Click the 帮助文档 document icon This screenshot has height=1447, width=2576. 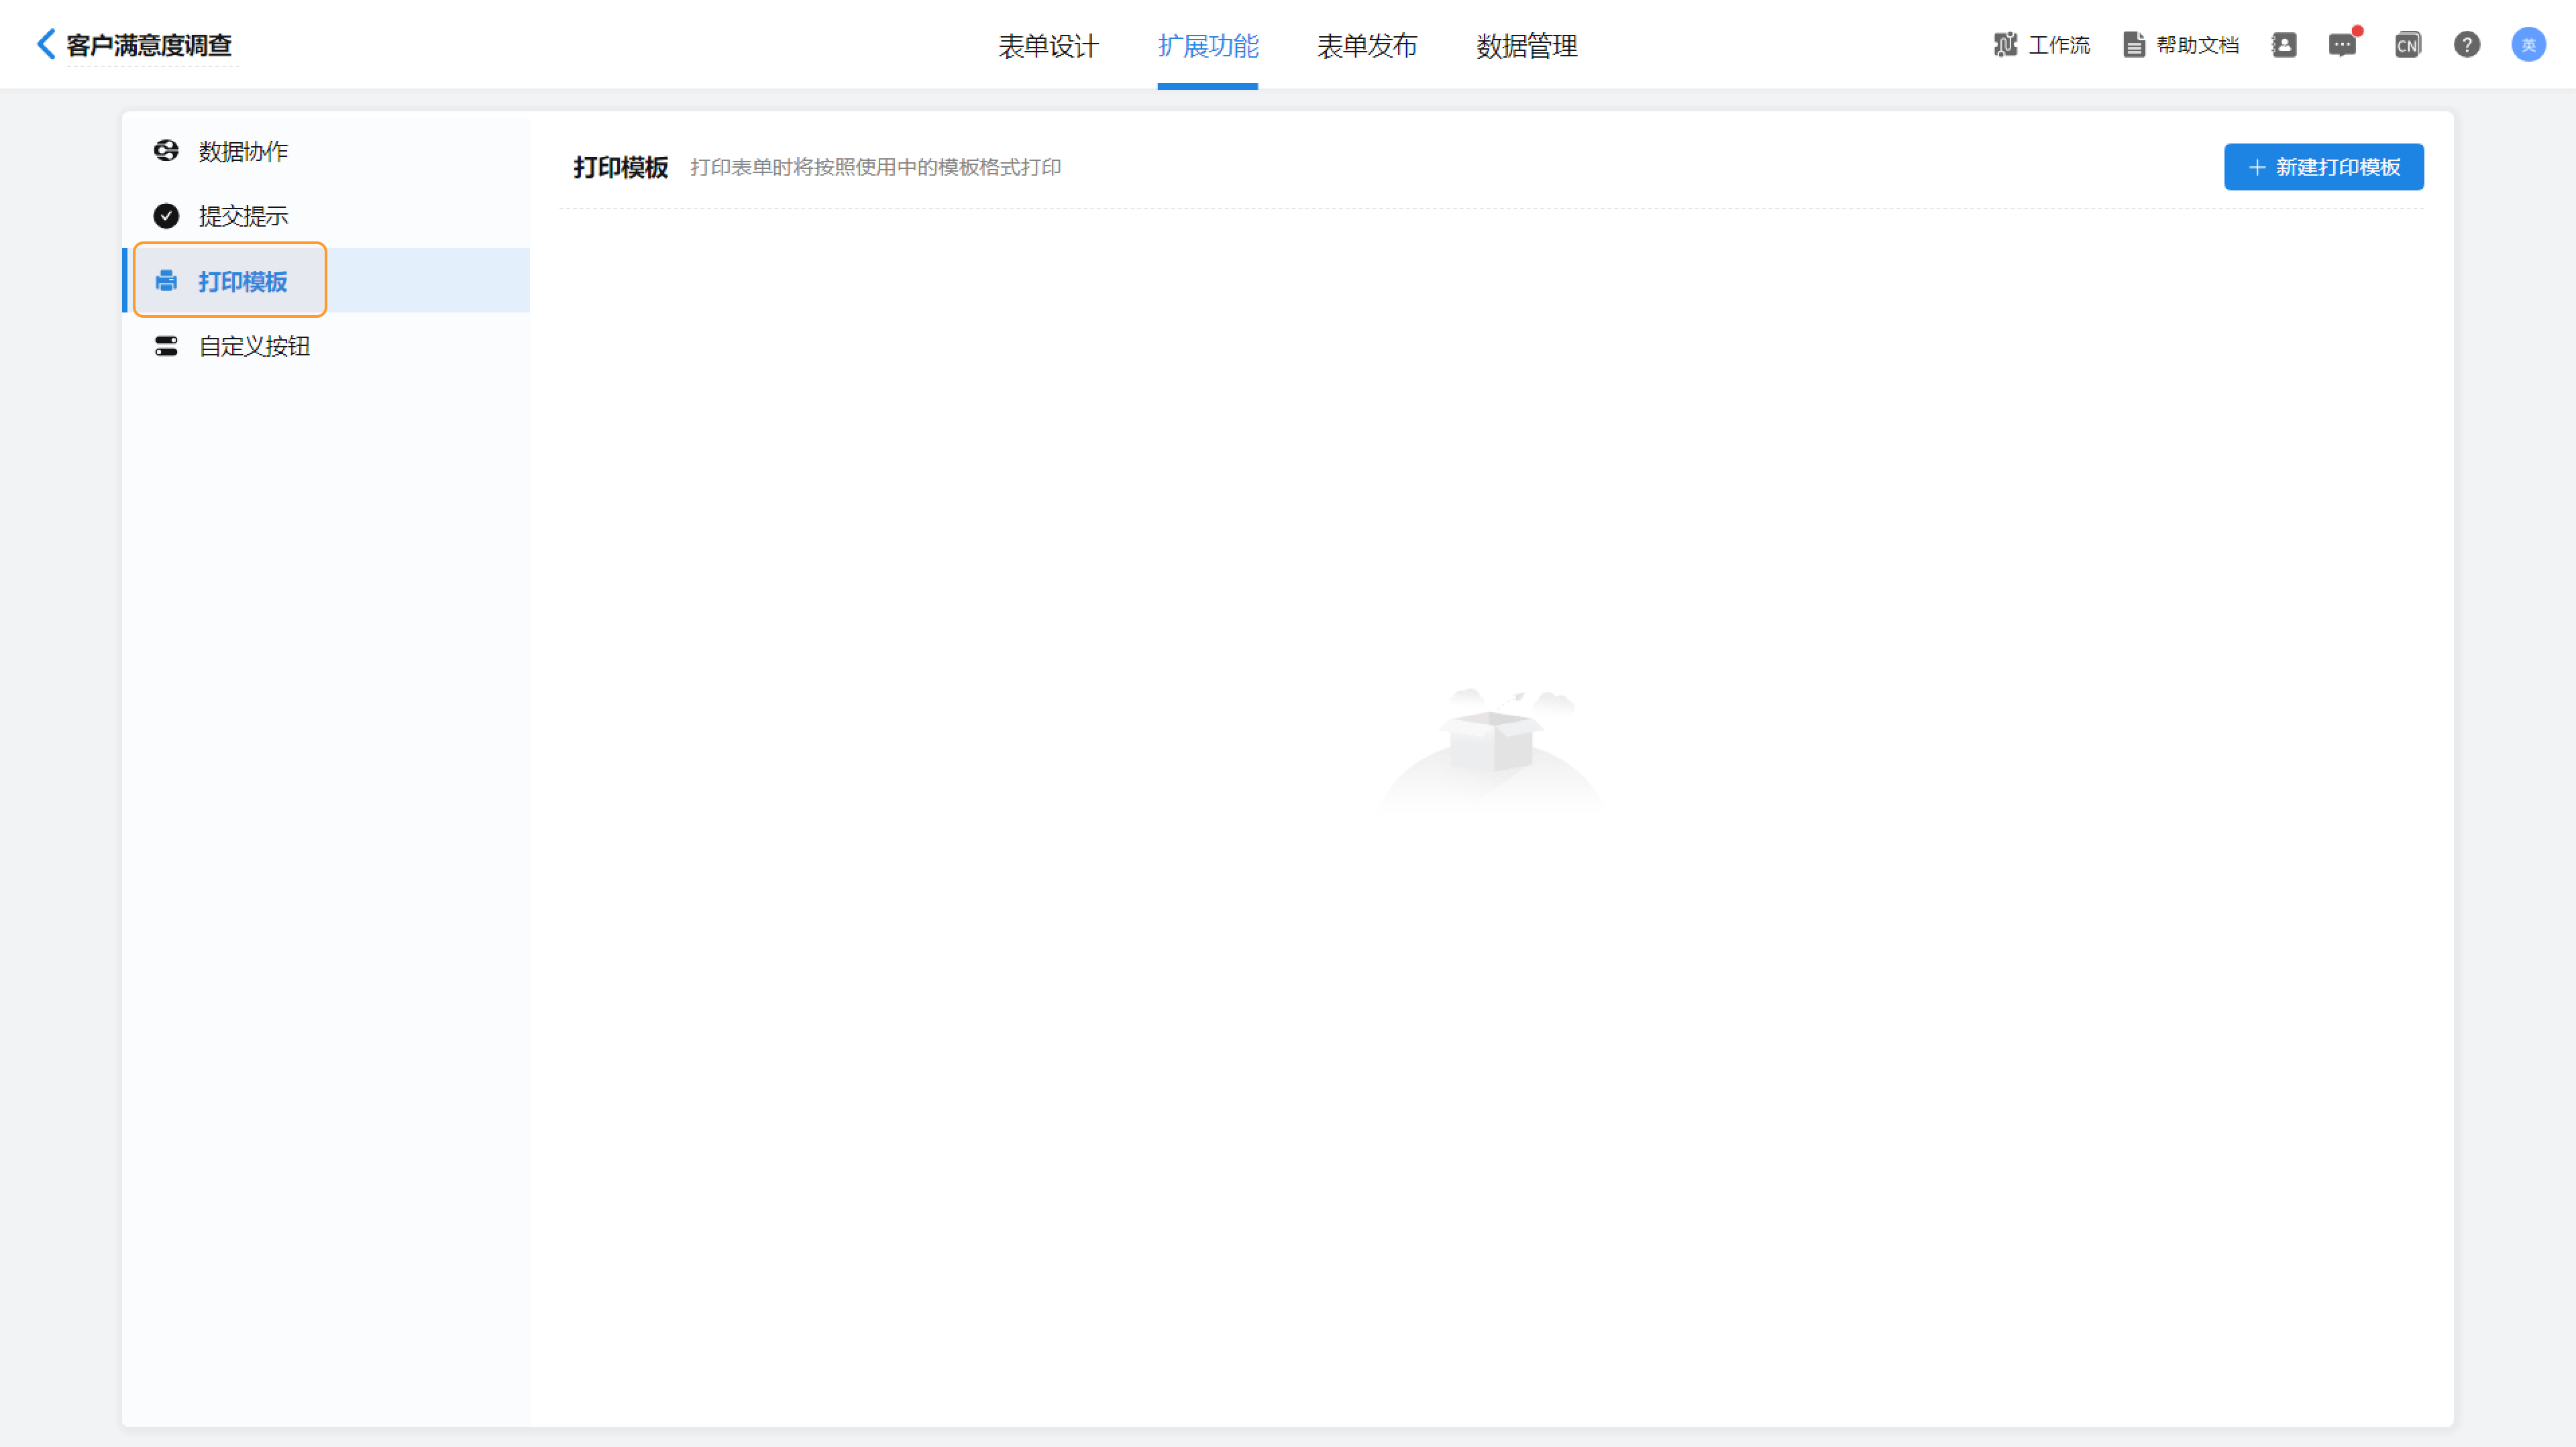click(2134, 45)
